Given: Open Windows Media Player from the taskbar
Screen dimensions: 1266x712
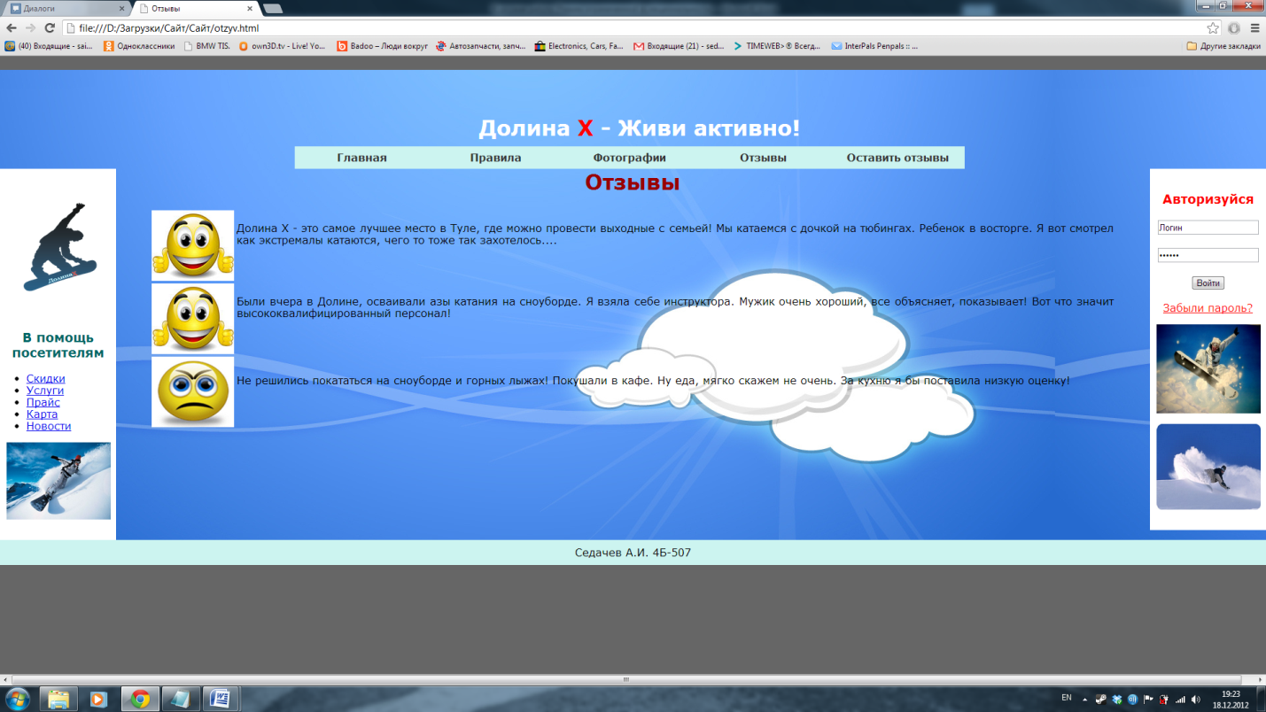Looking at the screenshot, I should [98, 699].
